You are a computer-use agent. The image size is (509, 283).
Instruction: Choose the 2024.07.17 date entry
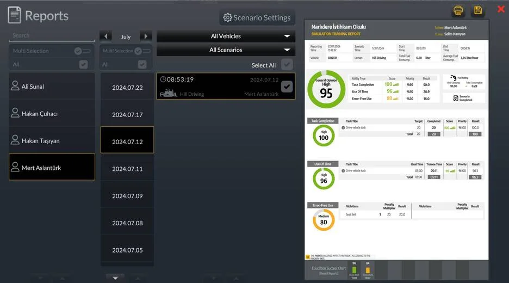[127, 114]
